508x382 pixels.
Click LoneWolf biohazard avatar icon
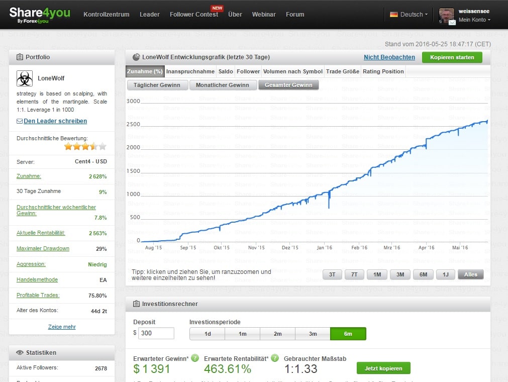pyautogui.click(x=25, y=78)
